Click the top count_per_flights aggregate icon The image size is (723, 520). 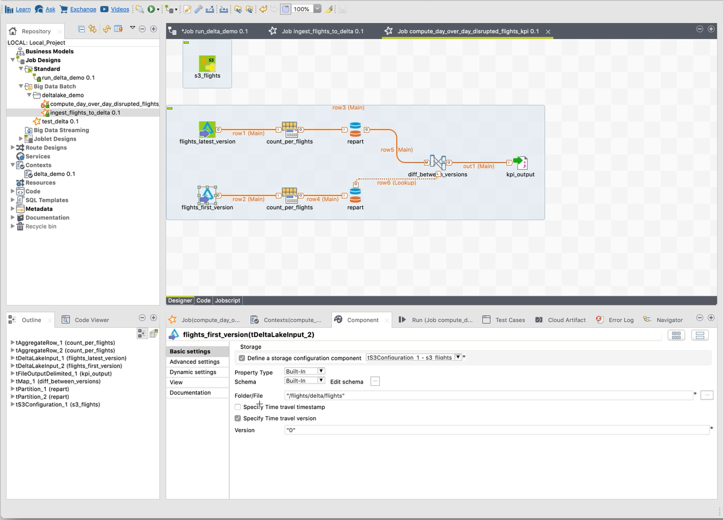tap(289, 129)
